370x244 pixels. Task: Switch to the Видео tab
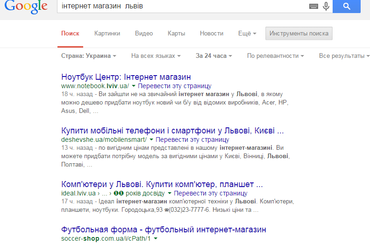click(144, 34)
